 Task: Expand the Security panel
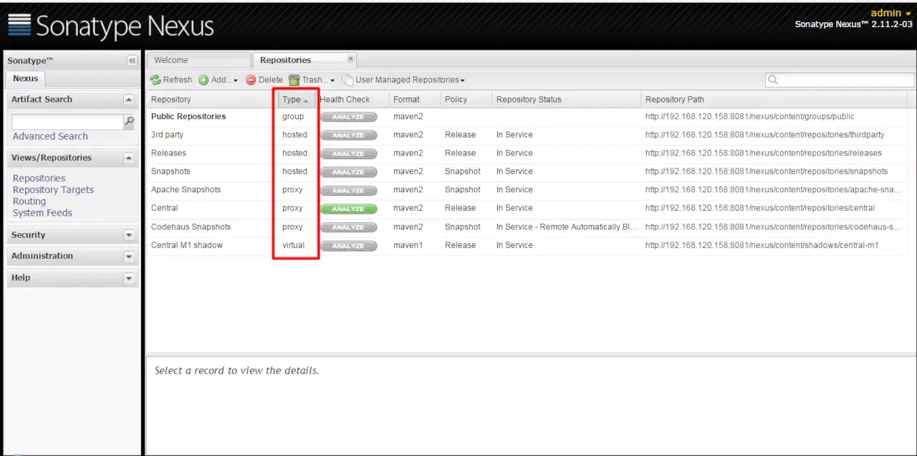click(129, 235)
